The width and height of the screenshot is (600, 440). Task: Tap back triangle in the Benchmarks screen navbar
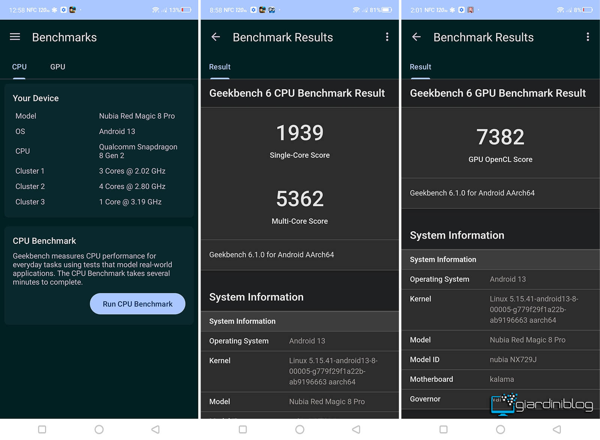156,429
